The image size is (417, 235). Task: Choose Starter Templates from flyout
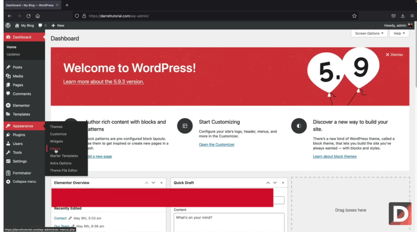[x=64, y=156]
